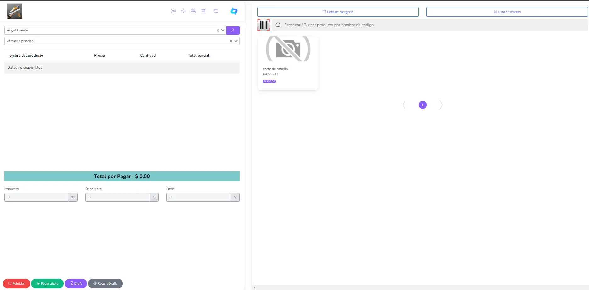Open the receipt icon in the header
Screen dimensions: 589x290
click(x=204, y=11)
